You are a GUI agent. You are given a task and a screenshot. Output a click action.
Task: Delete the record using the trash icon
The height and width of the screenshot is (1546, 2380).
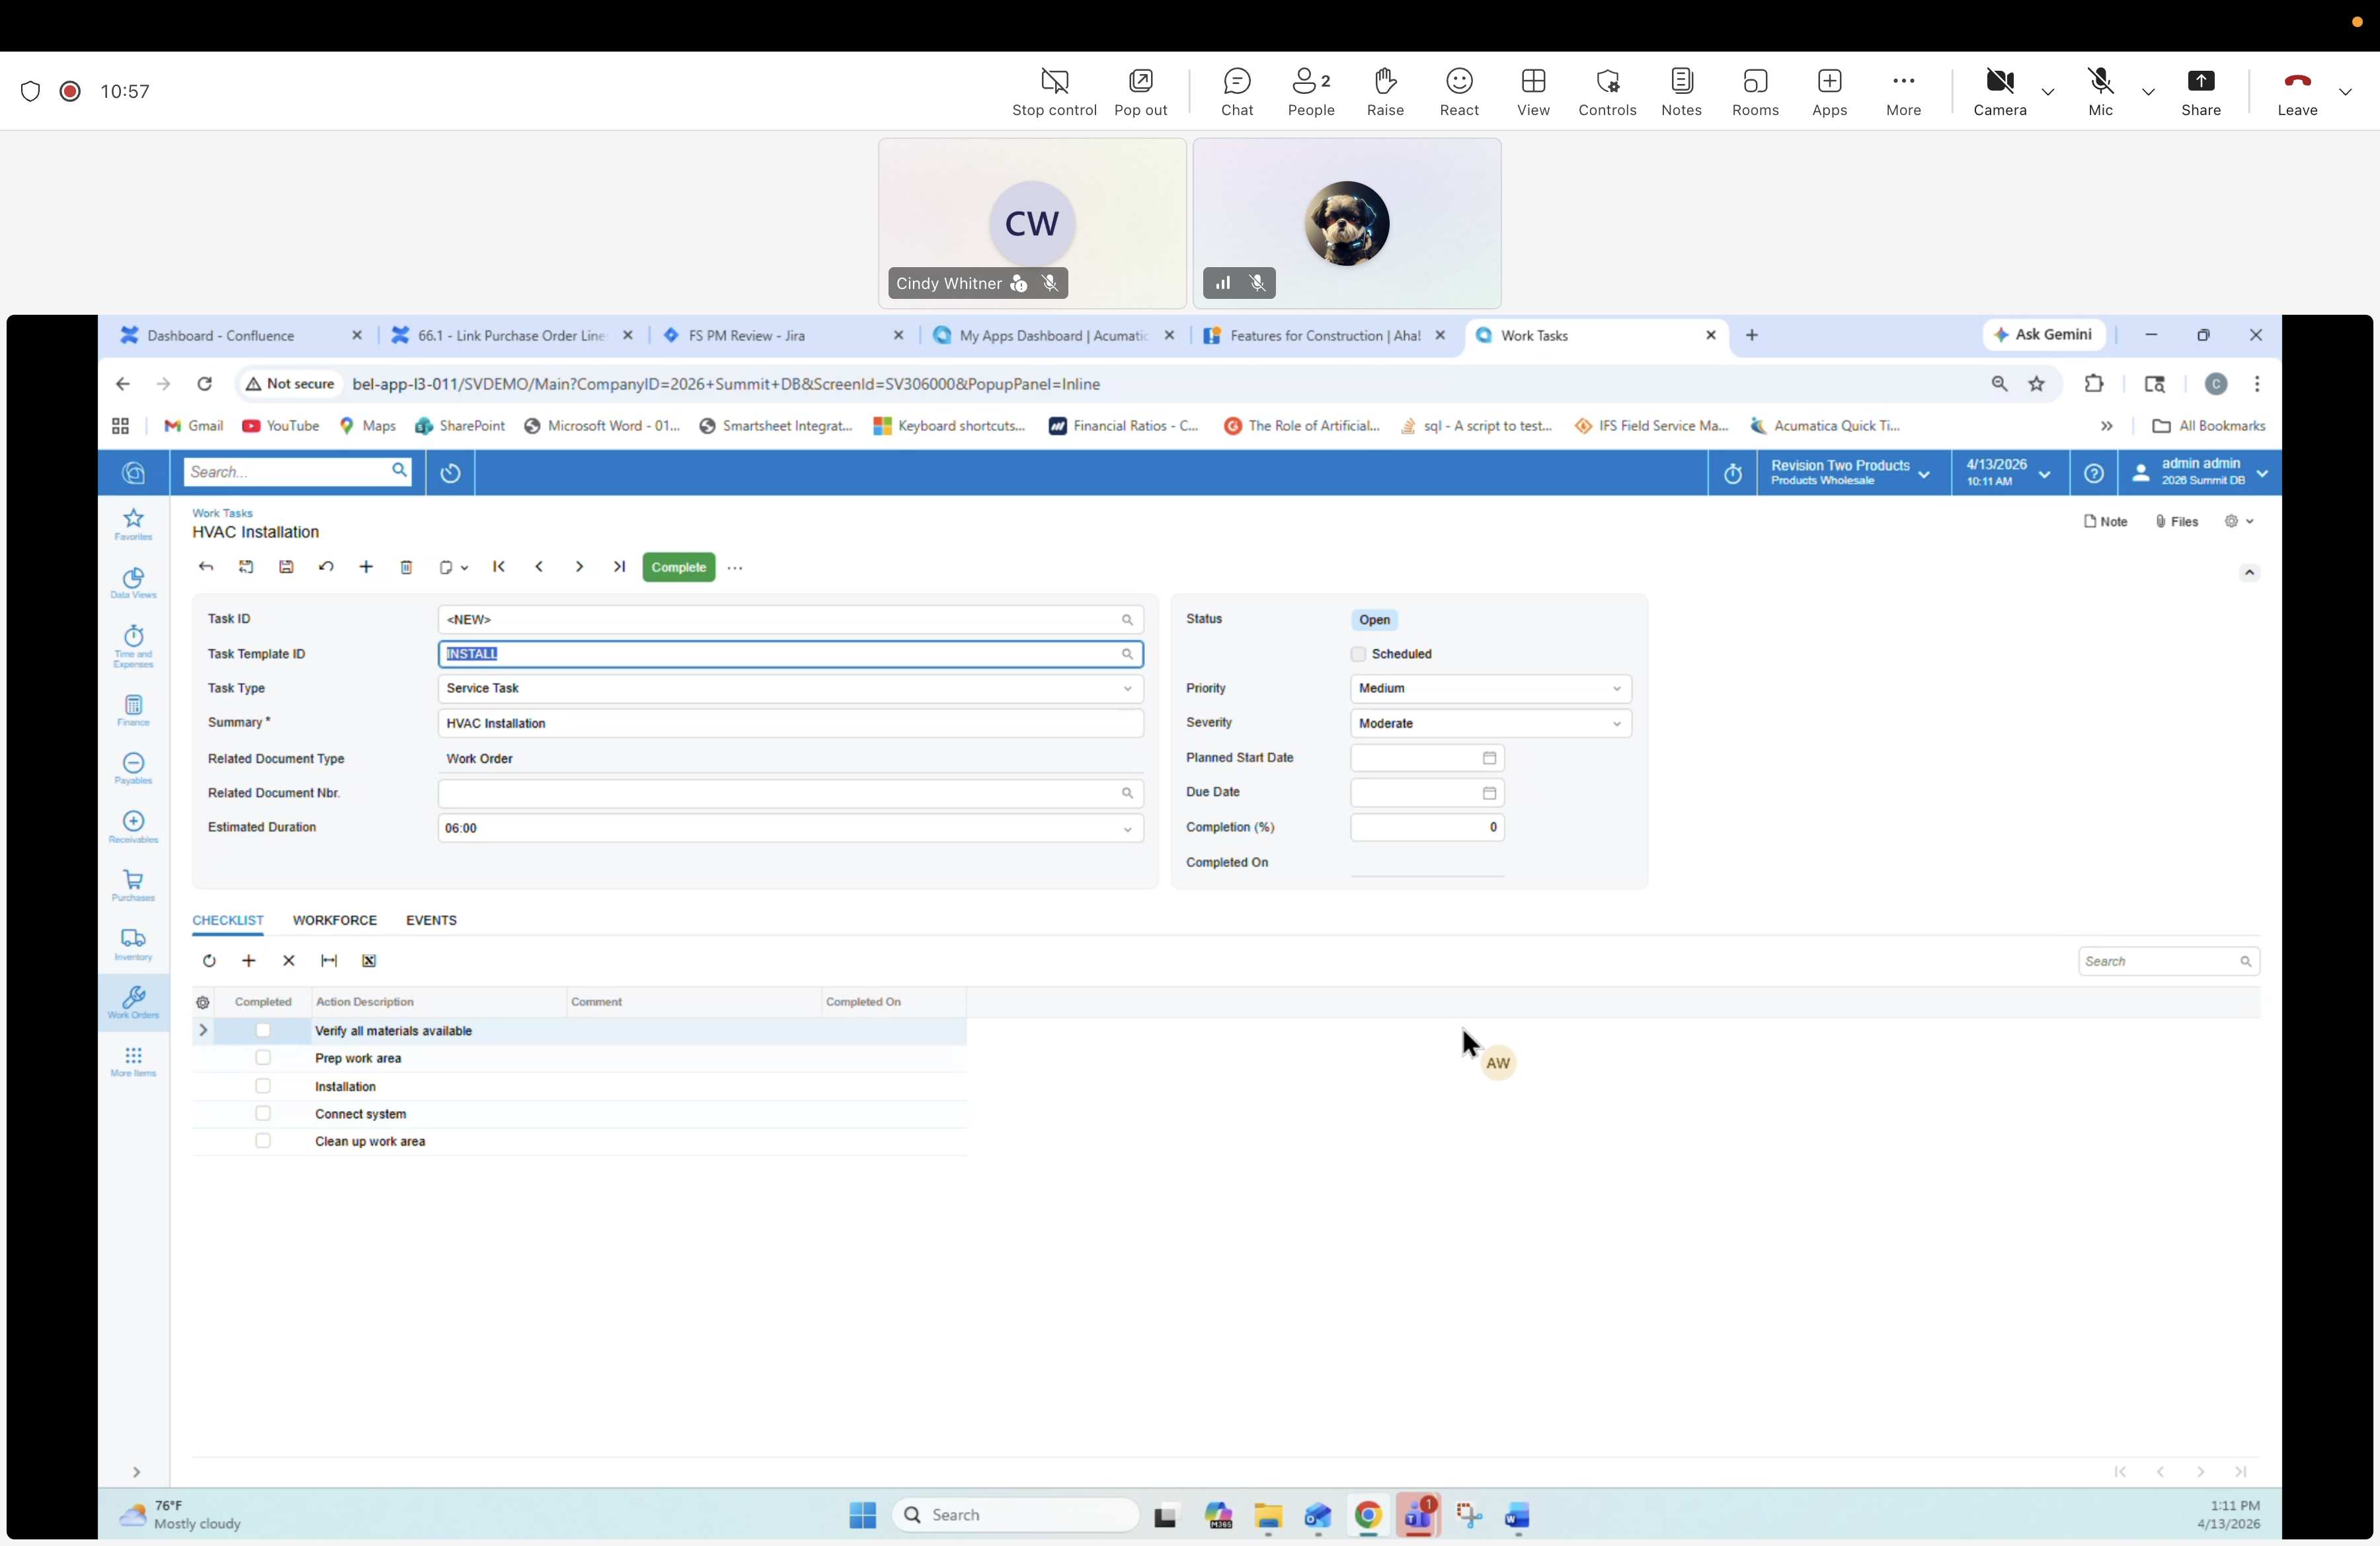tap(406, 567)
